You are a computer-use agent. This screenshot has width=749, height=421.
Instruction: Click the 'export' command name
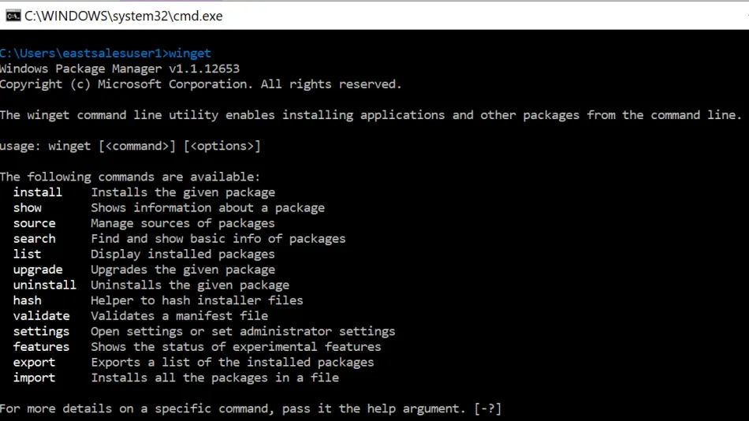click(34, 363)
